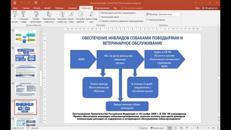Redo action in the Quick Access toolbar
Viewport: 231px width, 130px height.
(29, 3)
